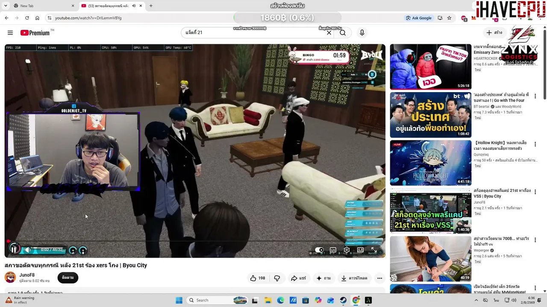Open the Rain warning weather widget

[20, 300]
